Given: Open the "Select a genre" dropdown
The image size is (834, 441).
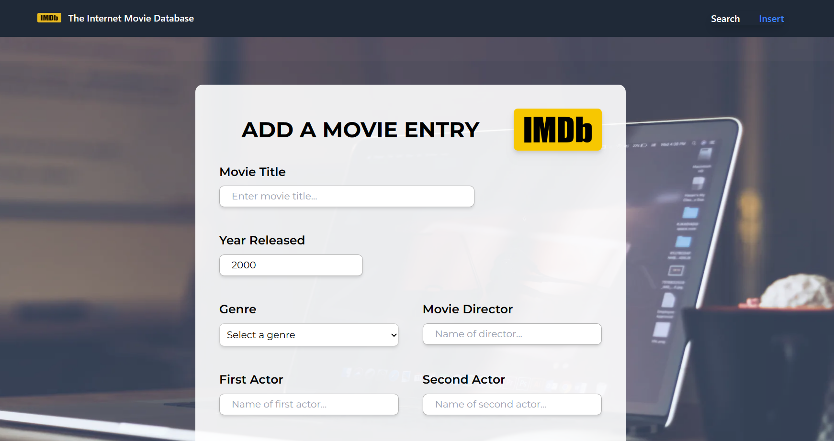Looking at the screenshot, I should (x=308, y=335).
